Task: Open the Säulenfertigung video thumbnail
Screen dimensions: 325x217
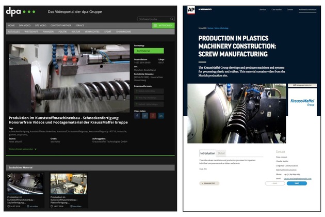Action: 25,184
